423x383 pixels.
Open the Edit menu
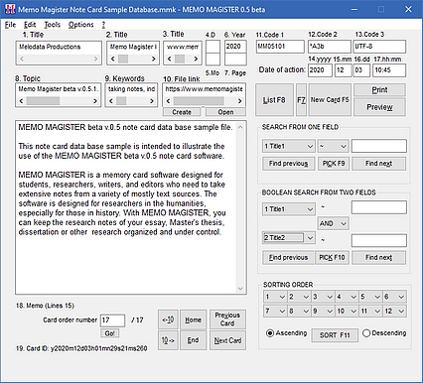click(30, 25)
